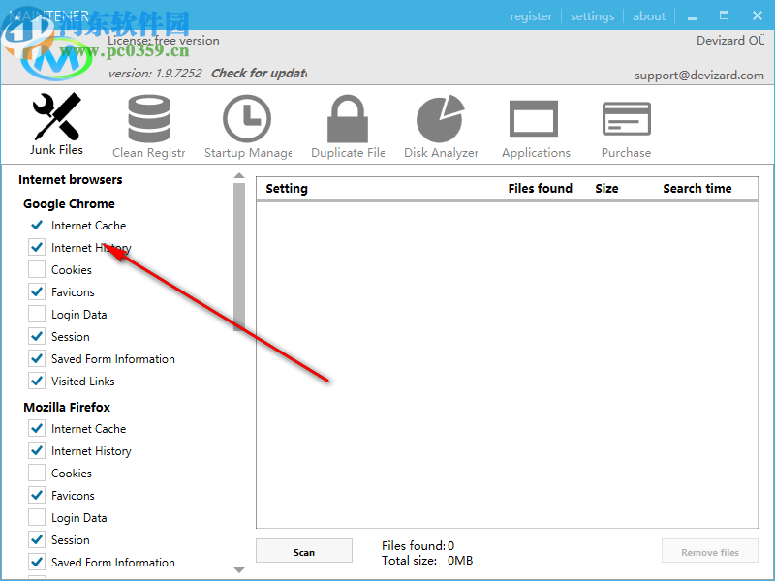Open the settings menu
Image resolution: width=775 pixels, height=581 pixels.
click(592, 16)
